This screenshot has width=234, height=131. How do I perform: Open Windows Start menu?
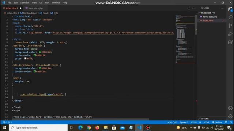click(4, 128)
